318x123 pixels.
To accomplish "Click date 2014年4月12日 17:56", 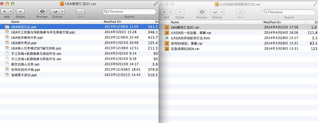I will [x=281, y=27].
